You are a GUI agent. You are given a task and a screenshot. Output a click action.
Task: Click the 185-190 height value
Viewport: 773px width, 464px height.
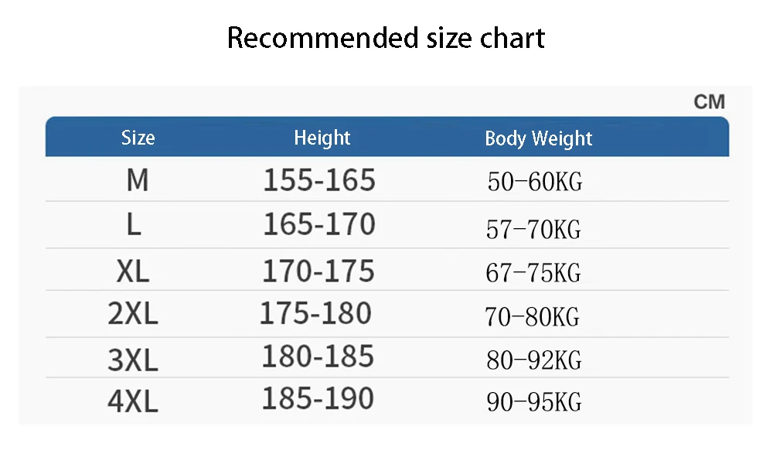pyautogui.click(x=318, y=399)
